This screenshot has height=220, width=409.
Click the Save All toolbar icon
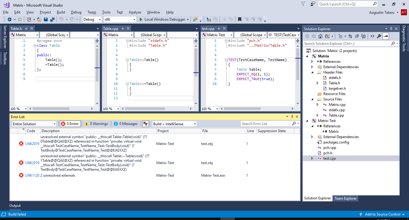[x=52, y=19]
